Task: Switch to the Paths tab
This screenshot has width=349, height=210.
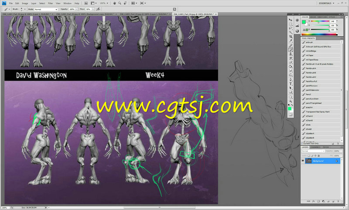Action: coord(326,147)
